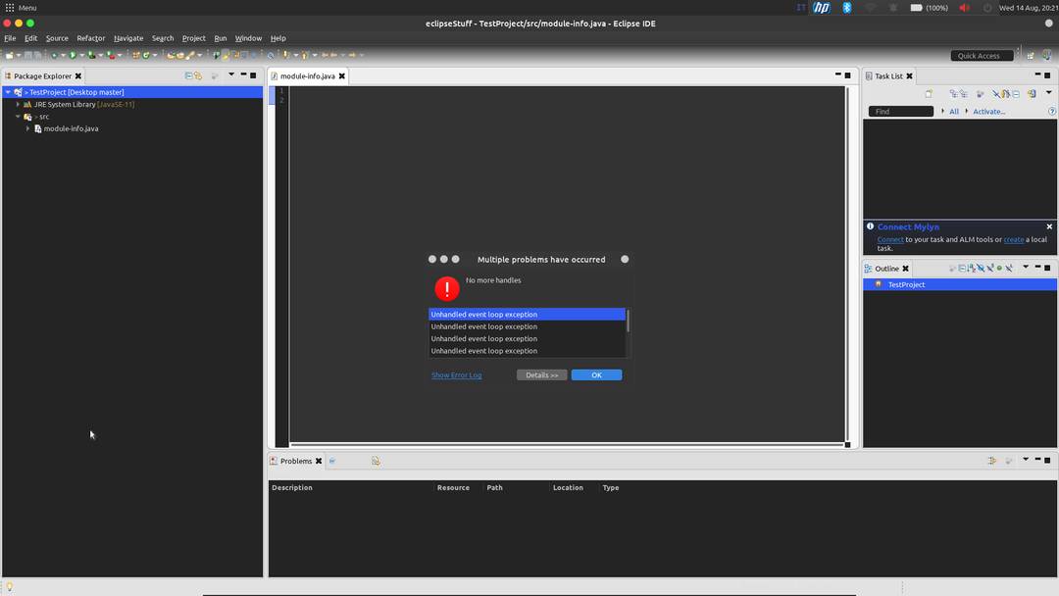Click Collapse All in Package Explorer
1059x596 pixels.
[188, 75]
